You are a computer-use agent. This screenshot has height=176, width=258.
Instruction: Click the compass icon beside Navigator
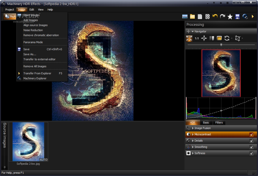tap(188, 31)
